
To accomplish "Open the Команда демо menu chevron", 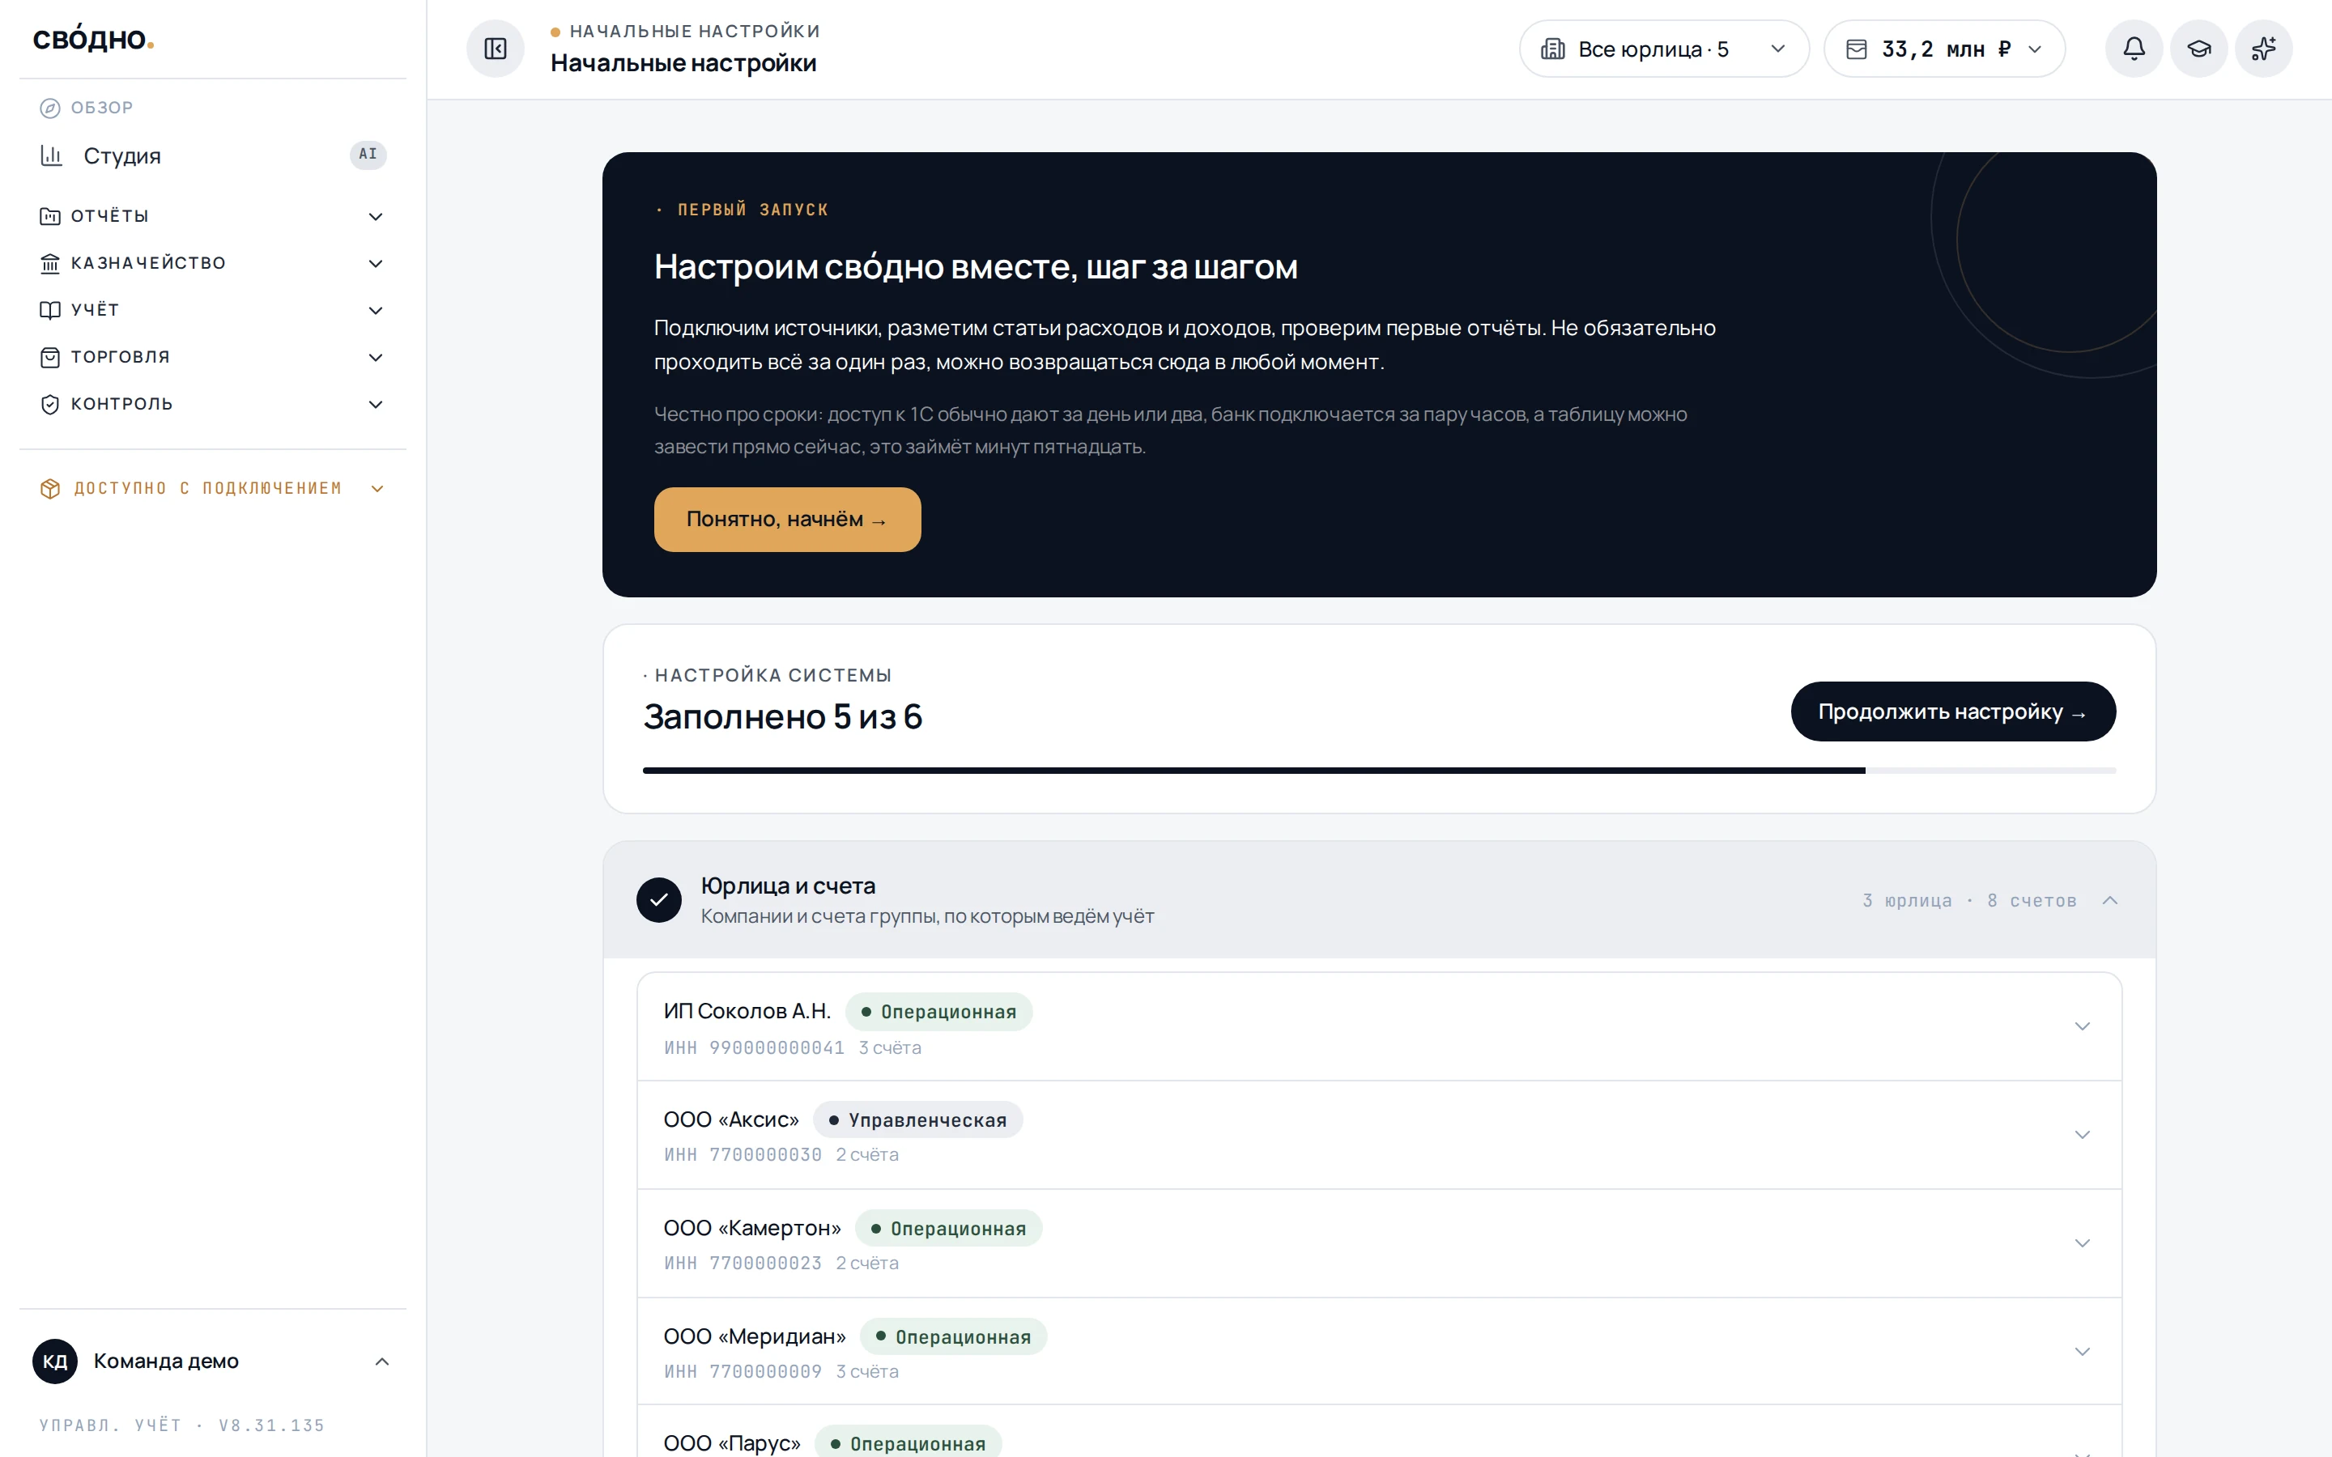I will [x=381, y=1361].
